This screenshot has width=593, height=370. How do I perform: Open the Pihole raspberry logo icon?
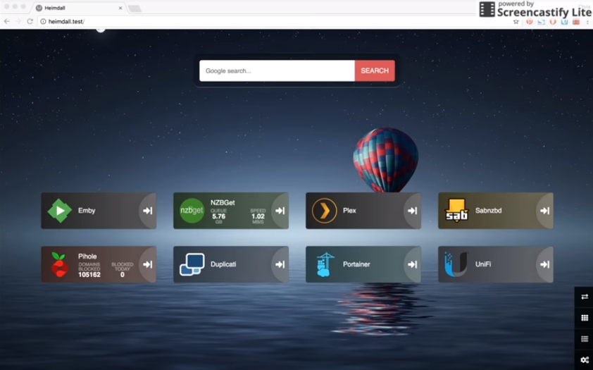pos(59,264)
